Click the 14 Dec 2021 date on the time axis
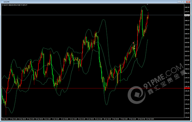This screenshot has height=122, width=192. point(5,119)
